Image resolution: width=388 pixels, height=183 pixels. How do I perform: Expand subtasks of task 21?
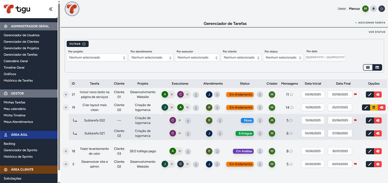click(66, 94)
